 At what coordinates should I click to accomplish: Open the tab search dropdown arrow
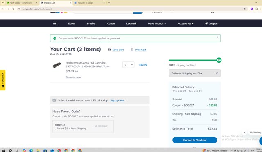point(3,3)
